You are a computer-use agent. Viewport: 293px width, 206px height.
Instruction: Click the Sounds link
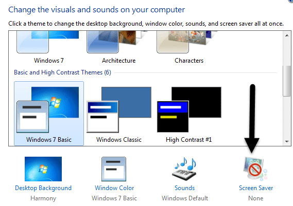click(185, 188)
